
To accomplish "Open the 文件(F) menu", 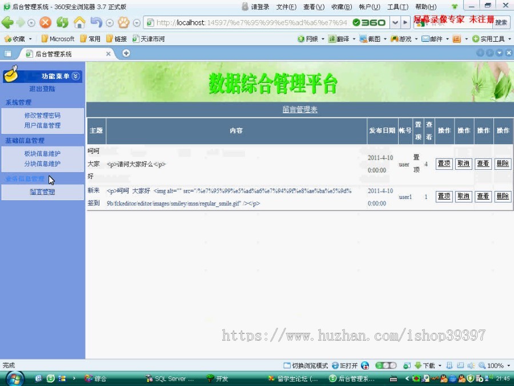I will coord(286,7).
